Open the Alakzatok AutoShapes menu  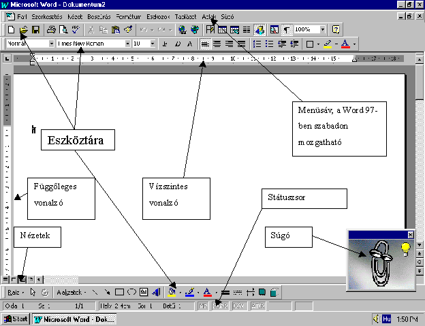click(71, 293)
